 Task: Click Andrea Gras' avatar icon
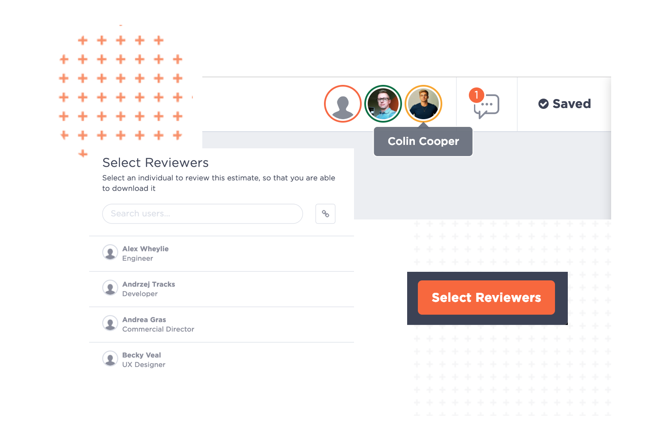(x=110, y=323)
